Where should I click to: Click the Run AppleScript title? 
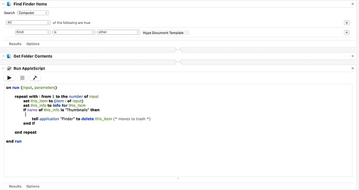click(29, 69)
